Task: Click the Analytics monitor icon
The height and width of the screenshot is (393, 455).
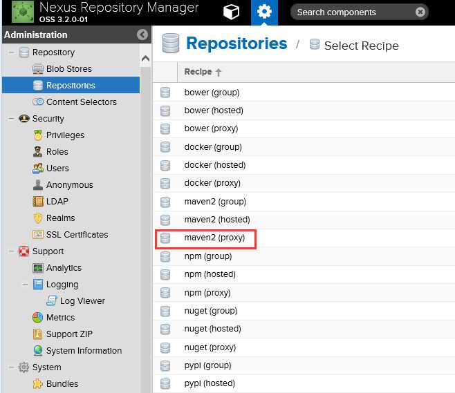Action: [x=38, y=267]
